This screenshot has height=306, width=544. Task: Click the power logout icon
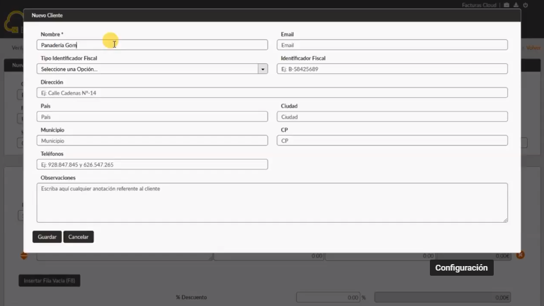(526, 5)
